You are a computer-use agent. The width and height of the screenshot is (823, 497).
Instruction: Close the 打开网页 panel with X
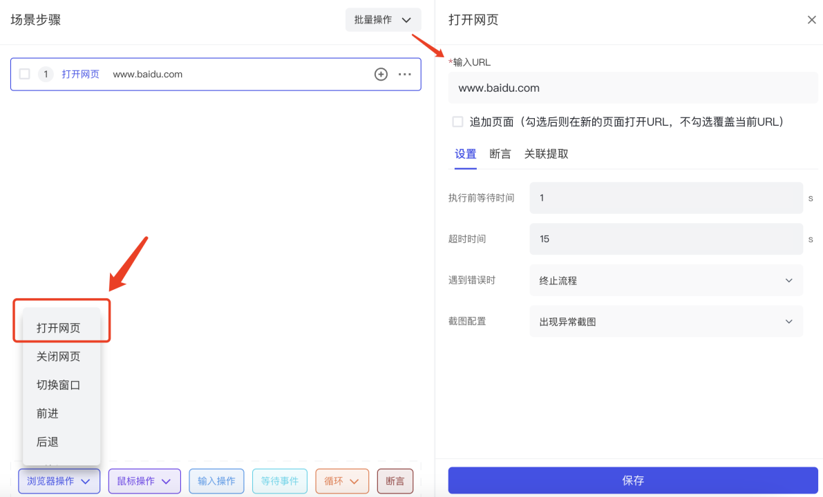pos(811,20)
